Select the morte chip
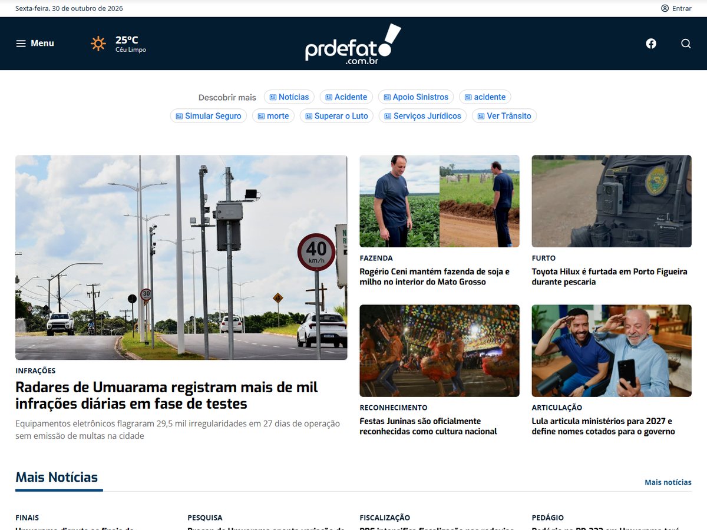This screenshot has width=707, height=530. pyautogui.click(x=273, y=116)
